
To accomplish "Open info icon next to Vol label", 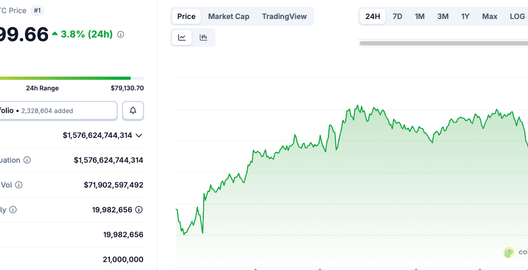I will coord(19,185).
